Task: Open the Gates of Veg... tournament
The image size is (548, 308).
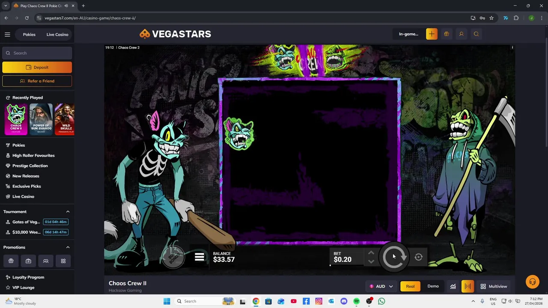Action: 36,222
